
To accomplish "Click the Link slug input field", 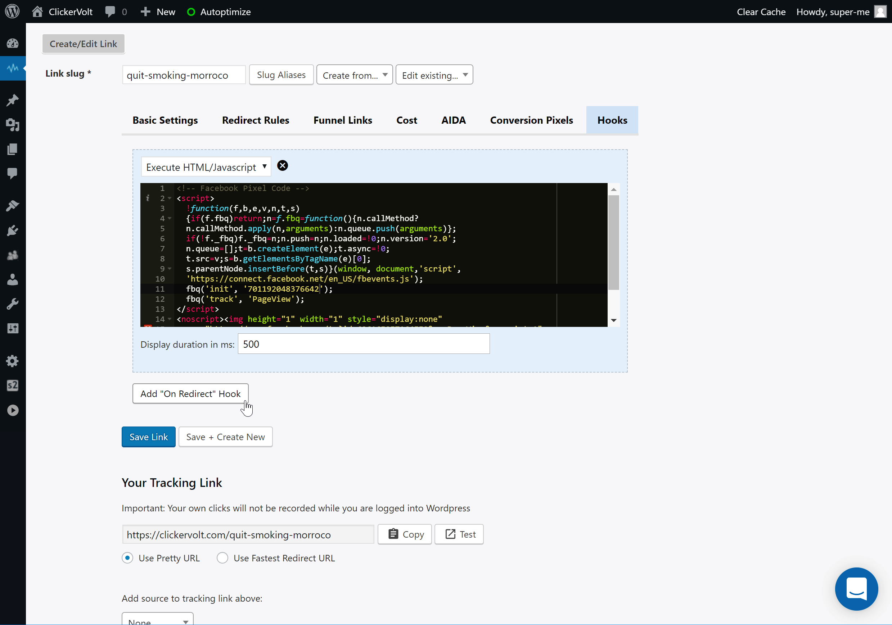I will pos(184,75).
